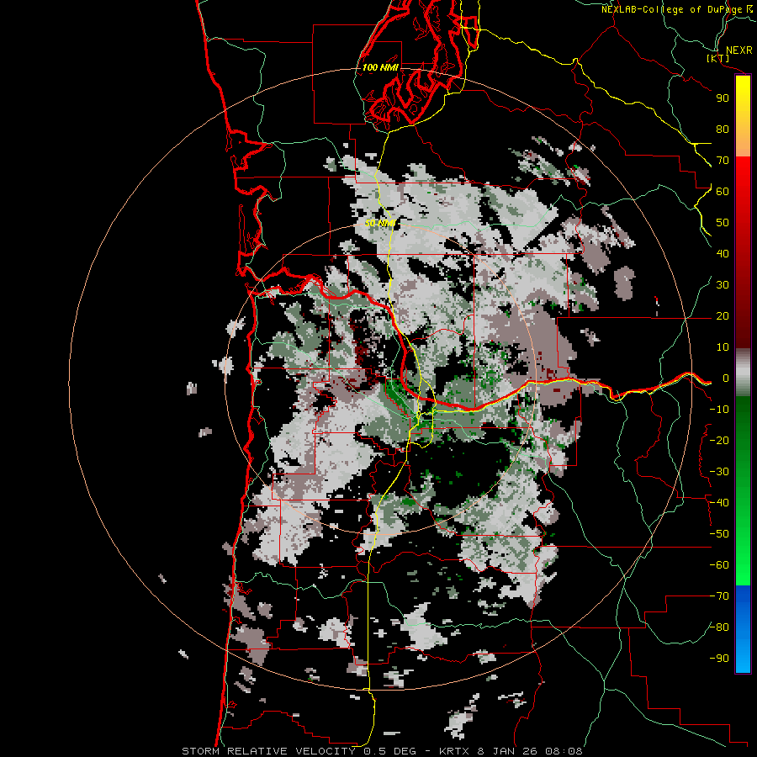This screenshot has height=757, width=757.
Task: Click the 90 value on velocity scale
Action: coord(723,98)
